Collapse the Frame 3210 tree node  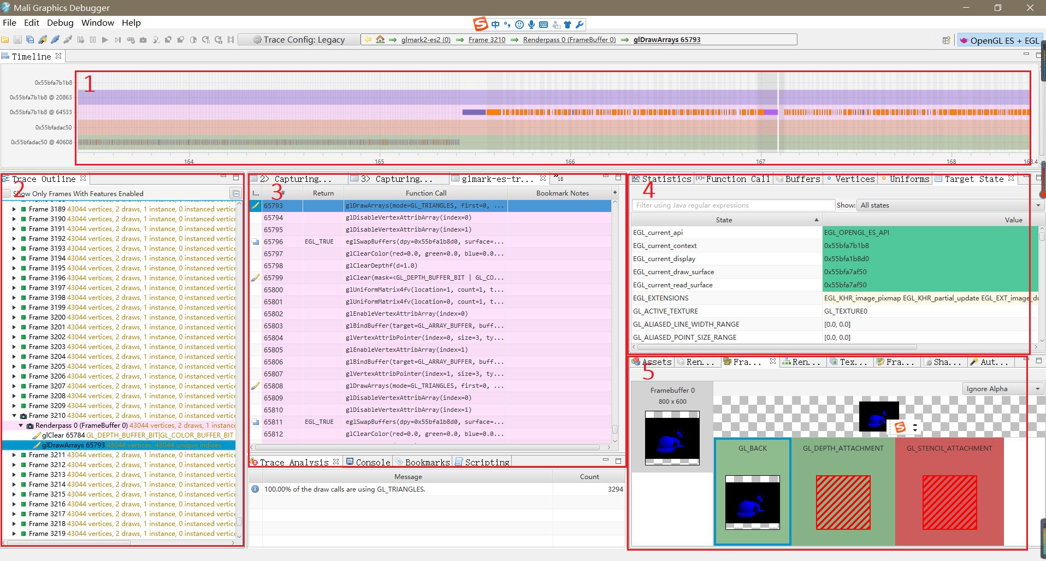tap(13, 415)
